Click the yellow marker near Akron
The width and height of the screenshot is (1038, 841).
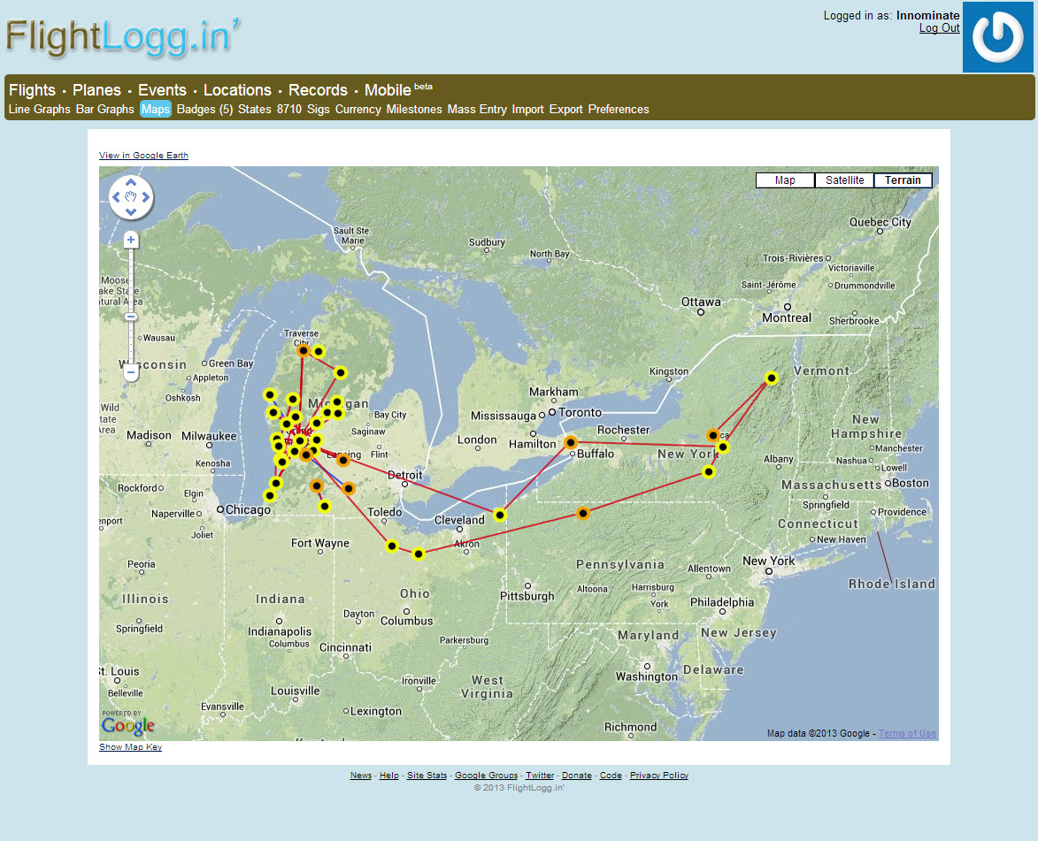[418, 554]
